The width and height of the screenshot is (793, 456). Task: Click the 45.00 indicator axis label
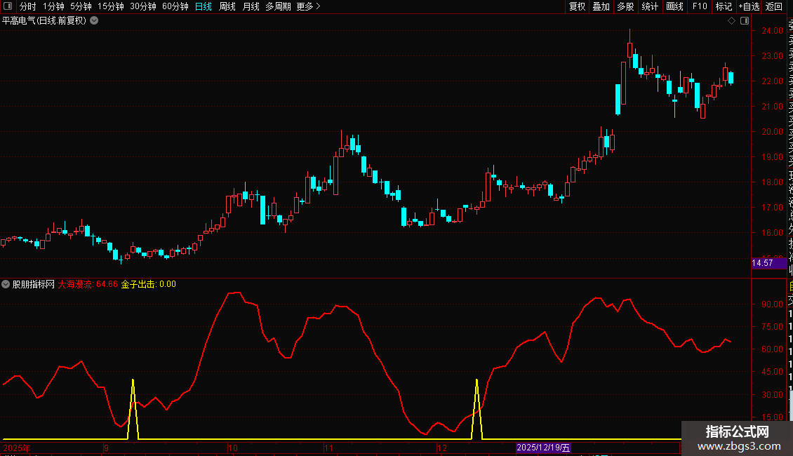(772, 372)
